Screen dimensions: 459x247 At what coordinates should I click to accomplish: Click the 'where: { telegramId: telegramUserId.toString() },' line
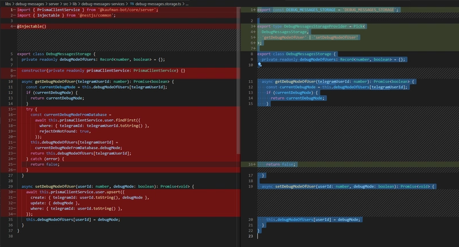tap(94, 126)
